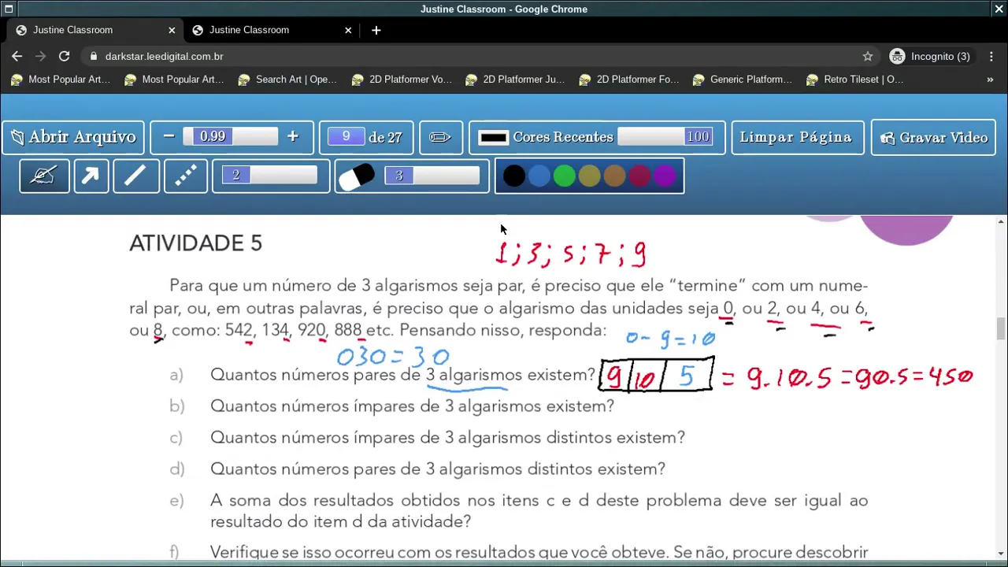The width and height of the screenshot is (1008, 567).
Task: Adjust the pen thickness slider at 2
Action: tap(269, 176)
